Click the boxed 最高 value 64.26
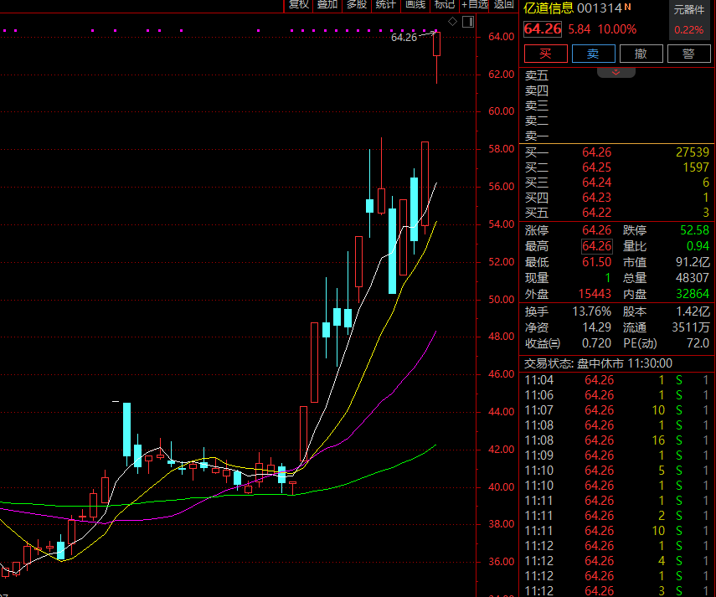This screenshot has height=597, width=716. (596, 246)
